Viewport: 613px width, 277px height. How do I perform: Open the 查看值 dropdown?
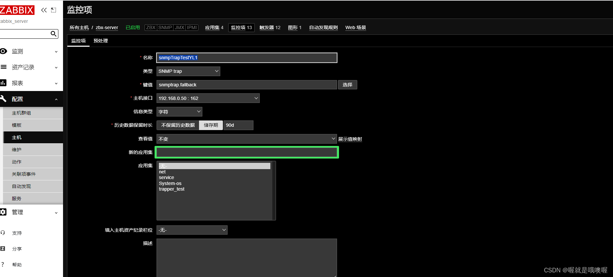[246, 139]
